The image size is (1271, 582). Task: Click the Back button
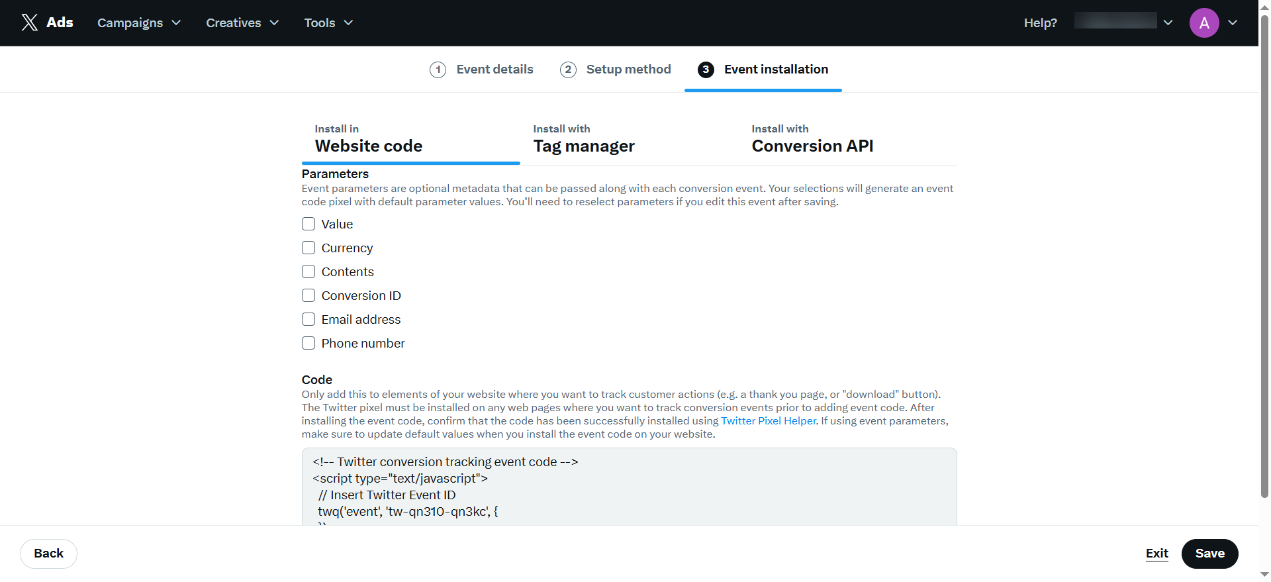point(48,554)
